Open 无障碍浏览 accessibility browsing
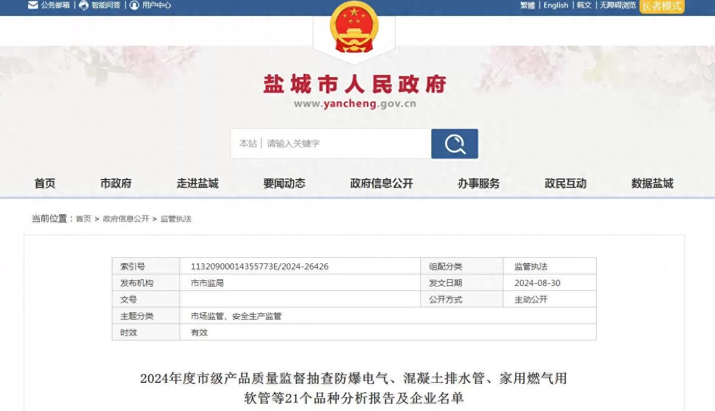 point(617,6)
